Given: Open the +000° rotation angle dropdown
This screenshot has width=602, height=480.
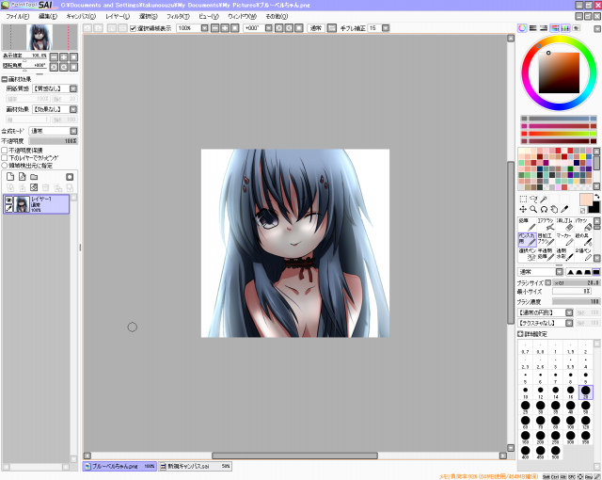Looking at the screenshot, I should coord(269,28).
